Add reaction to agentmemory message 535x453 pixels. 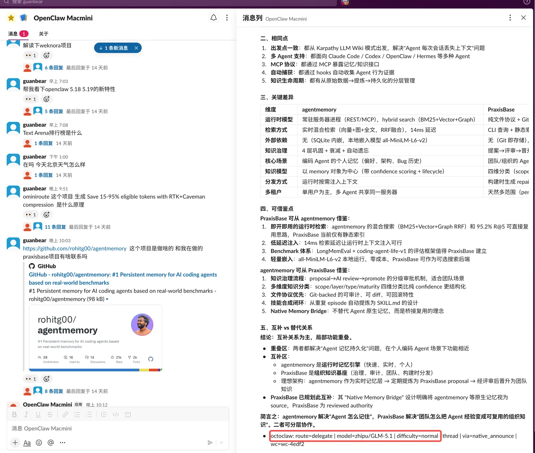point(46,379)
